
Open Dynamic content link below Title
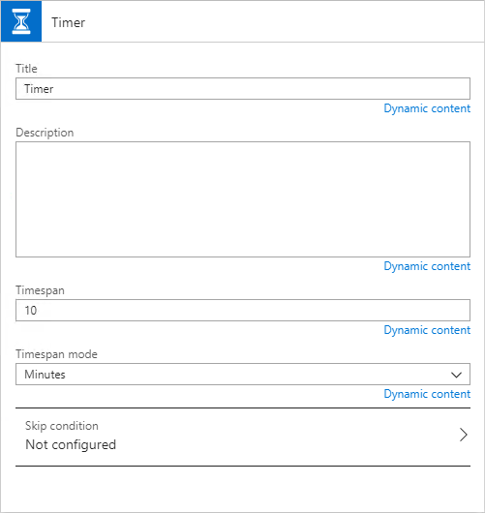(427, 108)
